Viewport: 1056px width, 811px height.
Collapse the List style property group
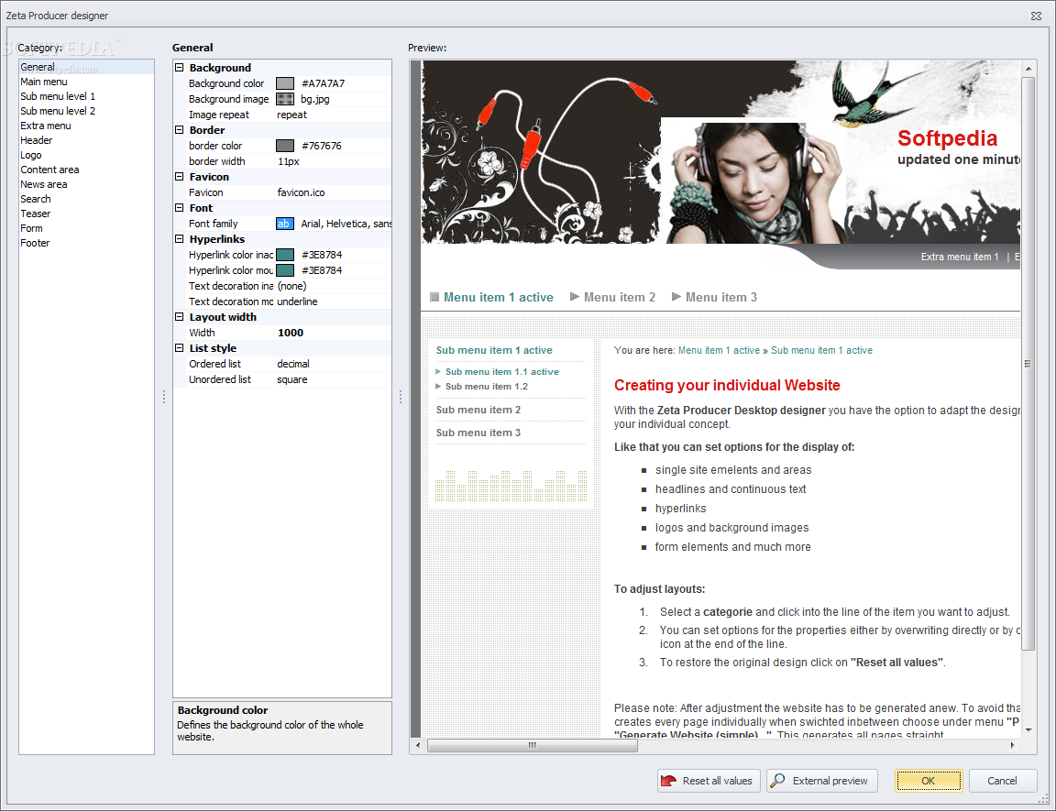(179, 348)
